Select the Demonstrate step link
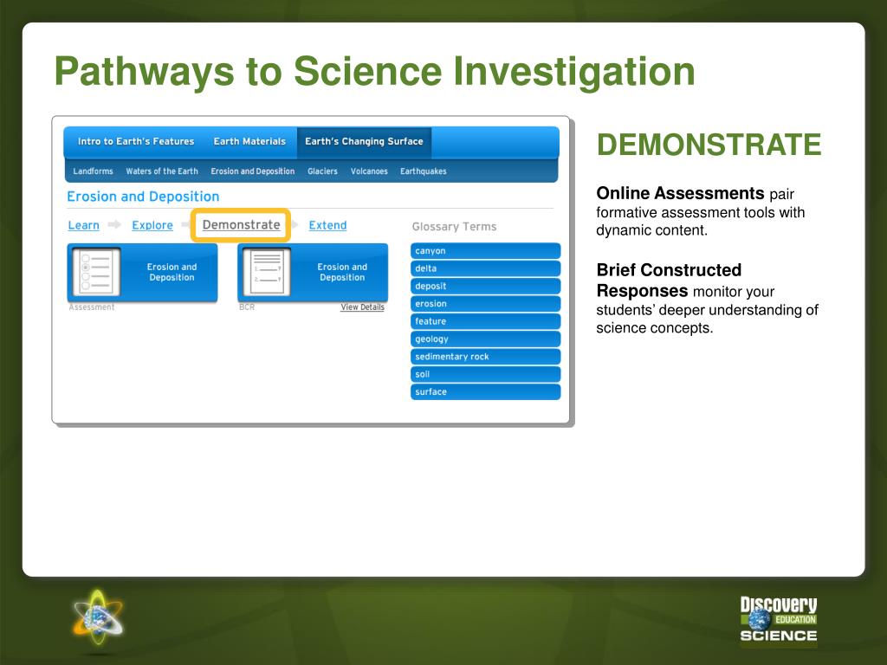 [242, 225]
